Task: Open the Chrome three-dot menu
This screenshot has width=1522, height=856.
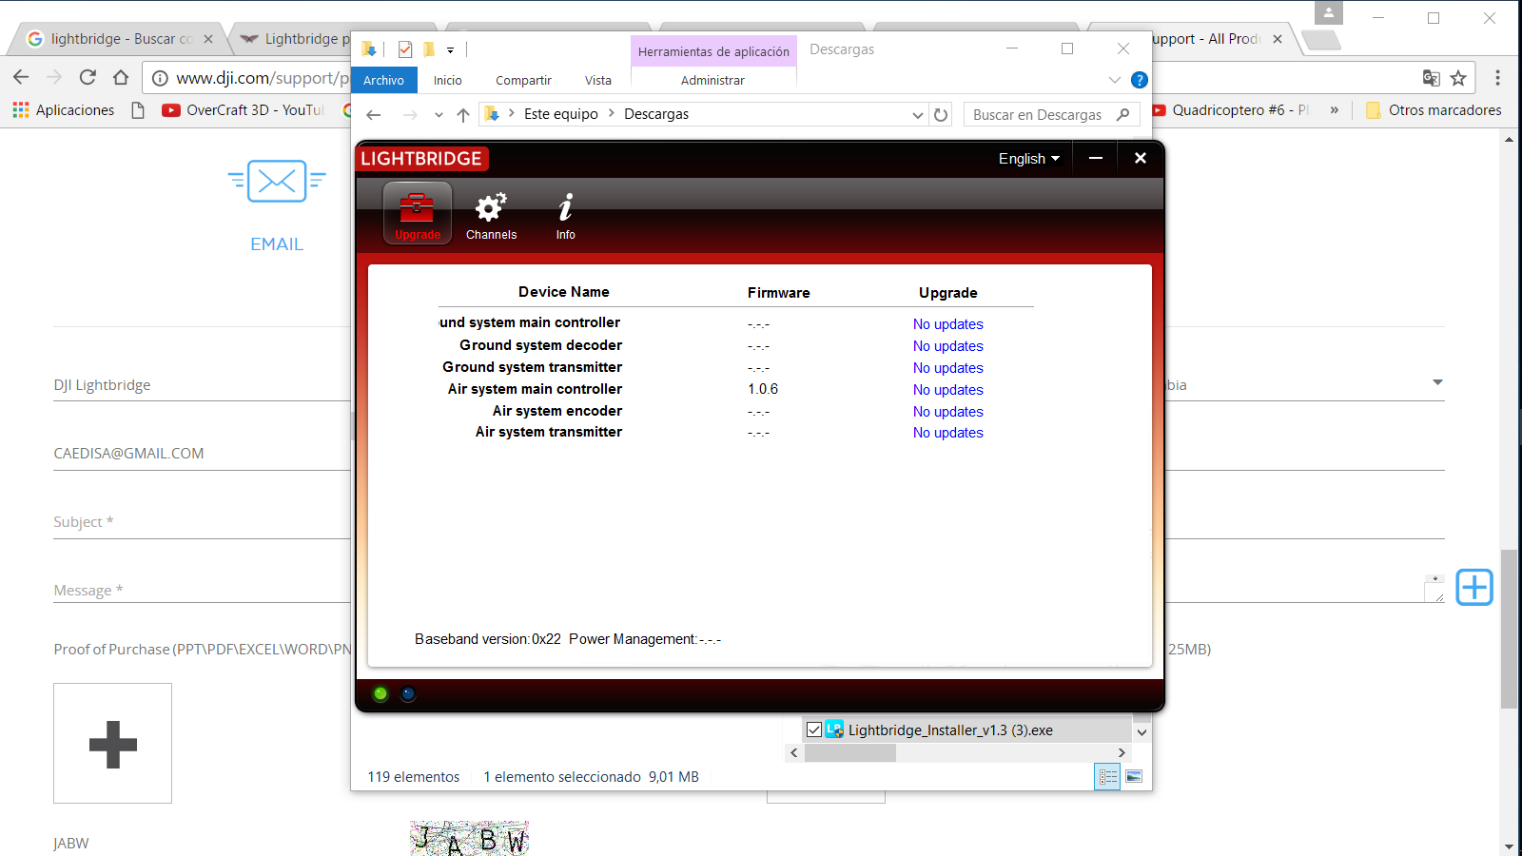Action: click(1497, 78)
